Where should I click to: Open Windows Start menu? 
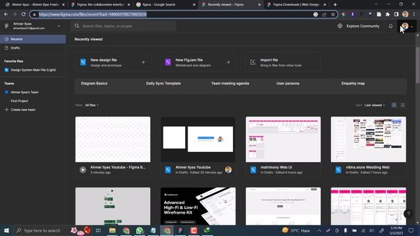pyautogui.click(x=6, y=230)
